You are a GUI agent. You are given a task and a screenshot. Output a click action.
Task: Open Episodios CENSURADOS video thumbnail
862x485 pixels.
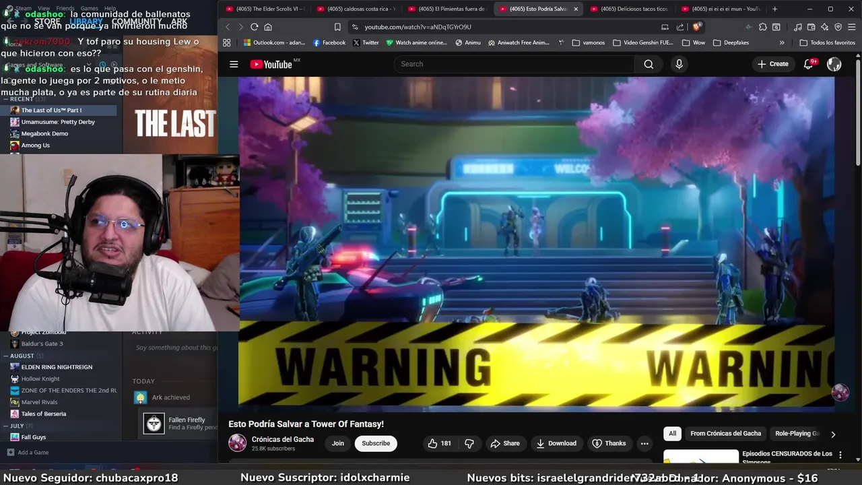[700, 457]
